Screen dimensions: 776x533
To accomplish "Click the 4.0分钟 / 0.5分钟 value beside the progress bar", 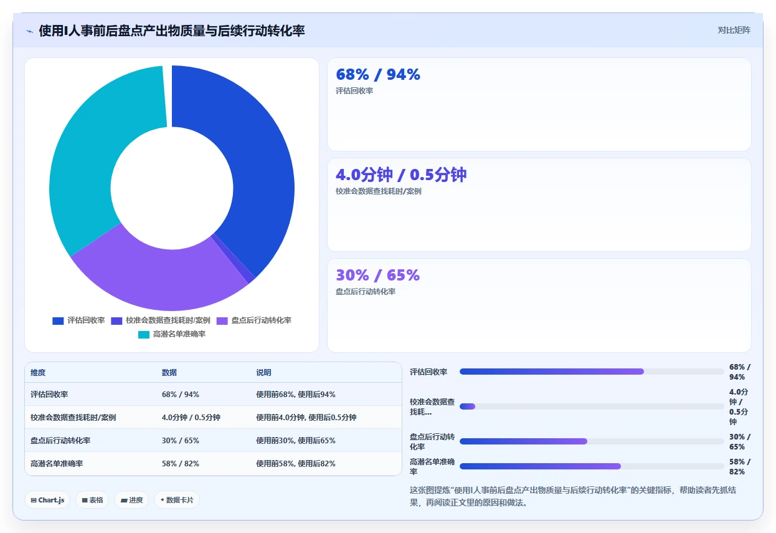I will (739, 407).
